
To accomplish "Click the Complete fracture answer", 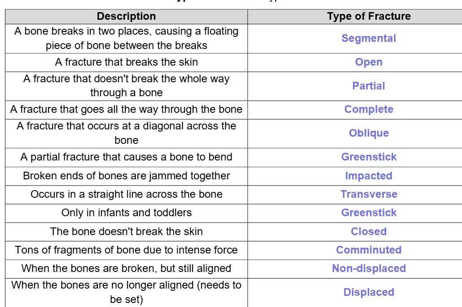I will pos(369,109).
